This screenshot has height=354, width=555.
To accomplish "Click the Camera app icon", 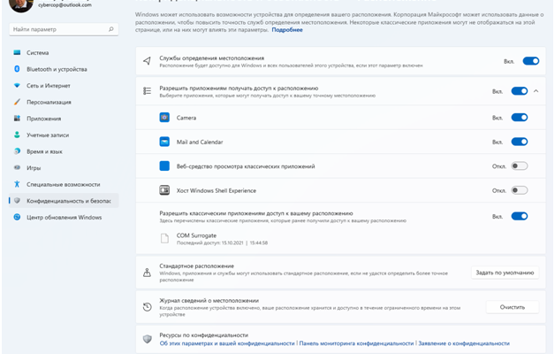I will [164, 117].
